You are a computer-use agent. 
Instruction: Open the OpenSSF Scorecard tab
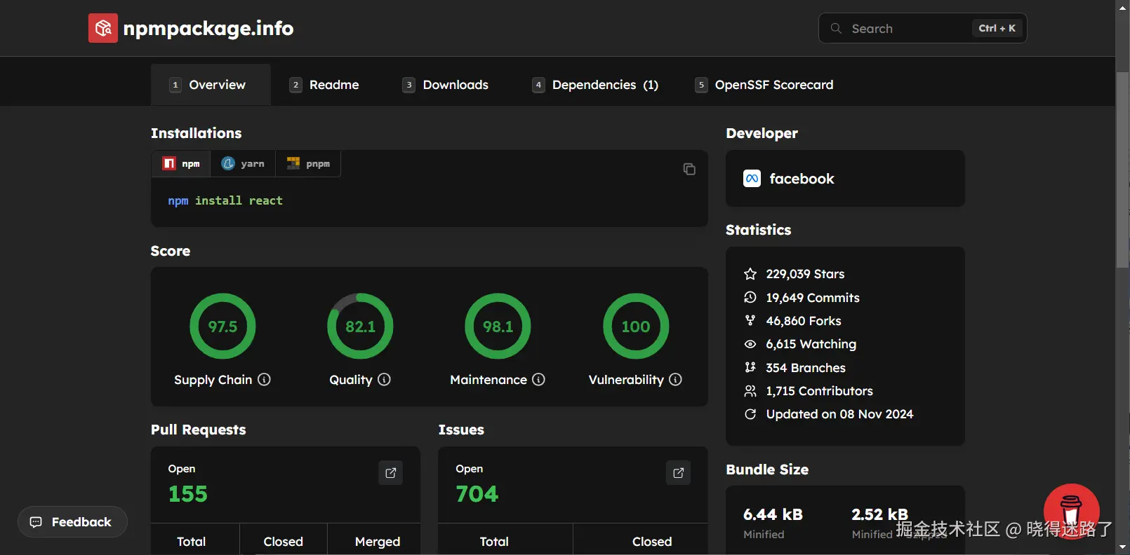765,85
